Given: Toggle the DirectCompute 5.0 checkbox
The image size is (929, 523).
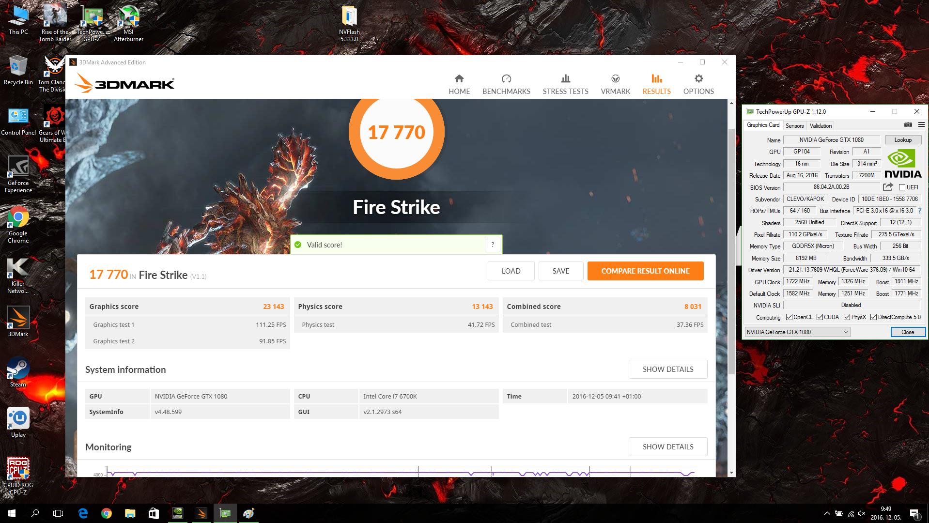Looking at the screenshot, I should (x=873, y=317).
